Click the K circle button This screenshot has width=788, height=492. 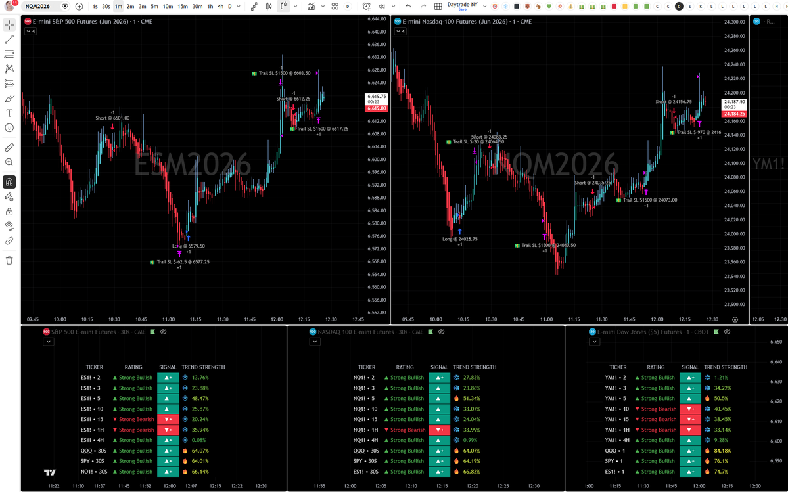pyautogui.click(x=701, y=6)
